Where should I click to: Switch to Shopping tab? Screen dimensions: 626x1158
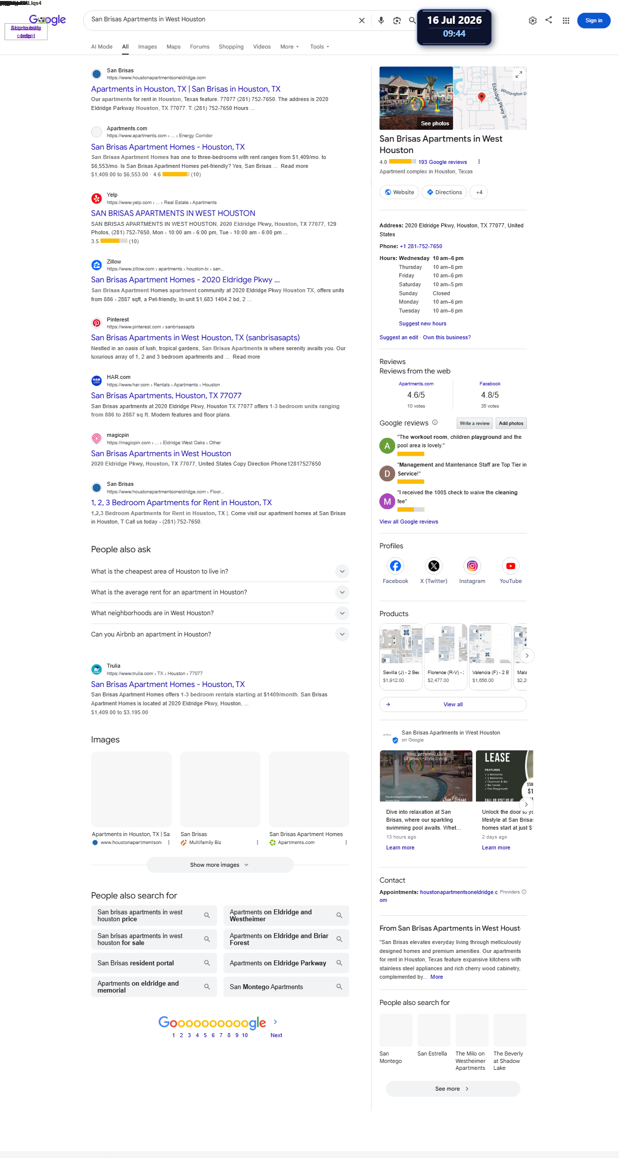pyautogui.click(x=231, y=47)
